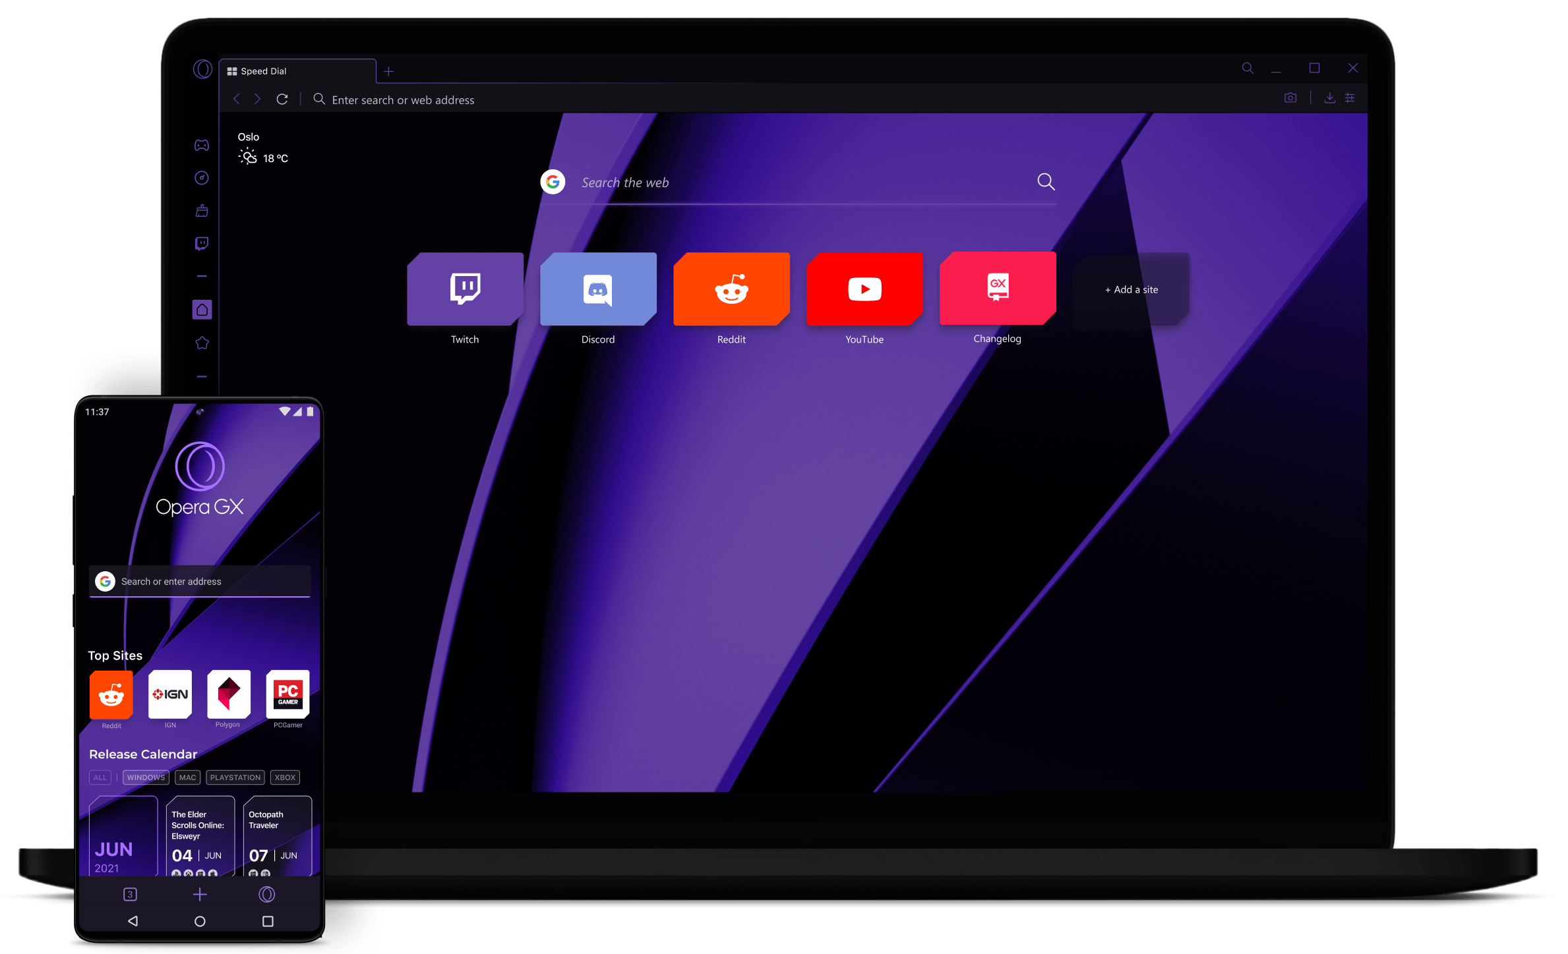Enable the PLAYSTATION platform filter tag
This screenshot has width=1568, height=954.
pos(235,777)
